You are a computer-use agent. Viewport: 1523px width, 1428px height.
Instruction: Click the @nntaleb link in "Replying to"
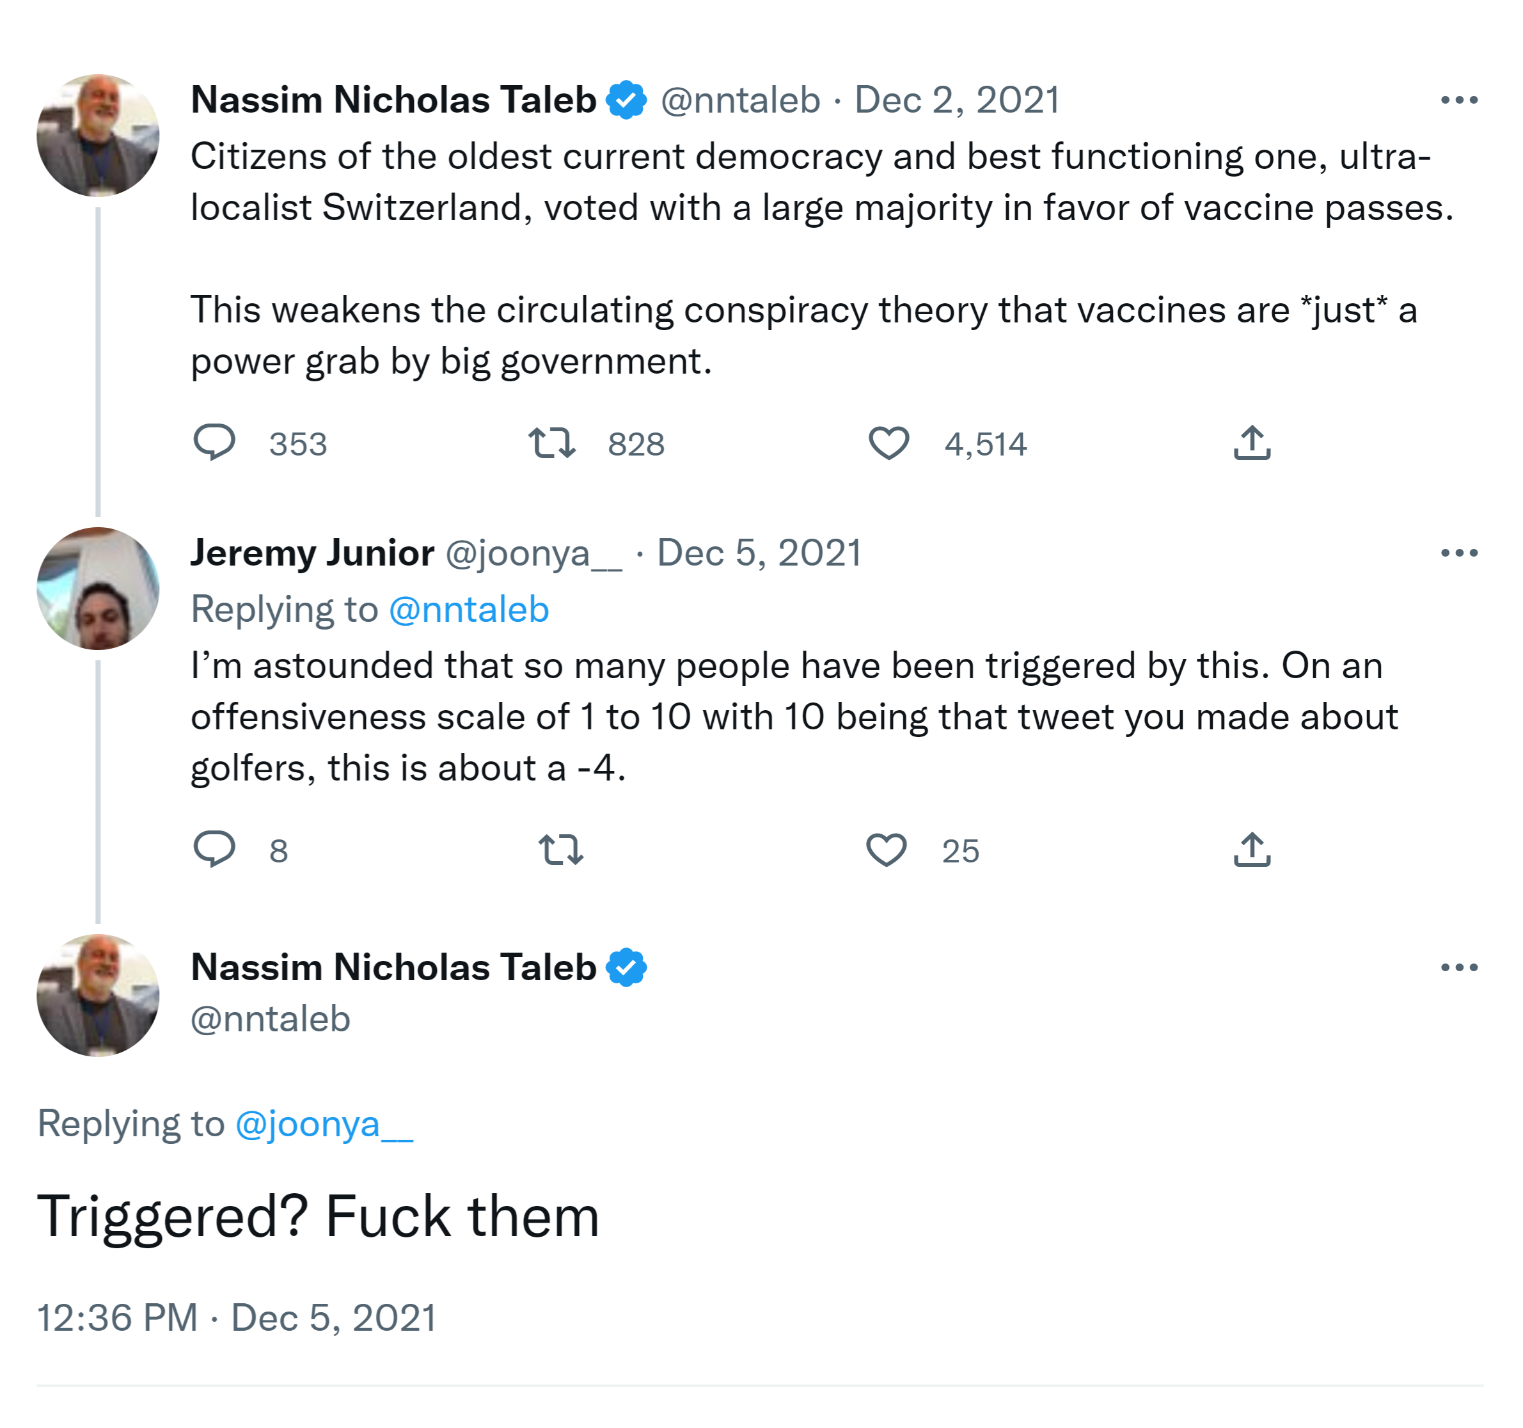coord(469,610)
